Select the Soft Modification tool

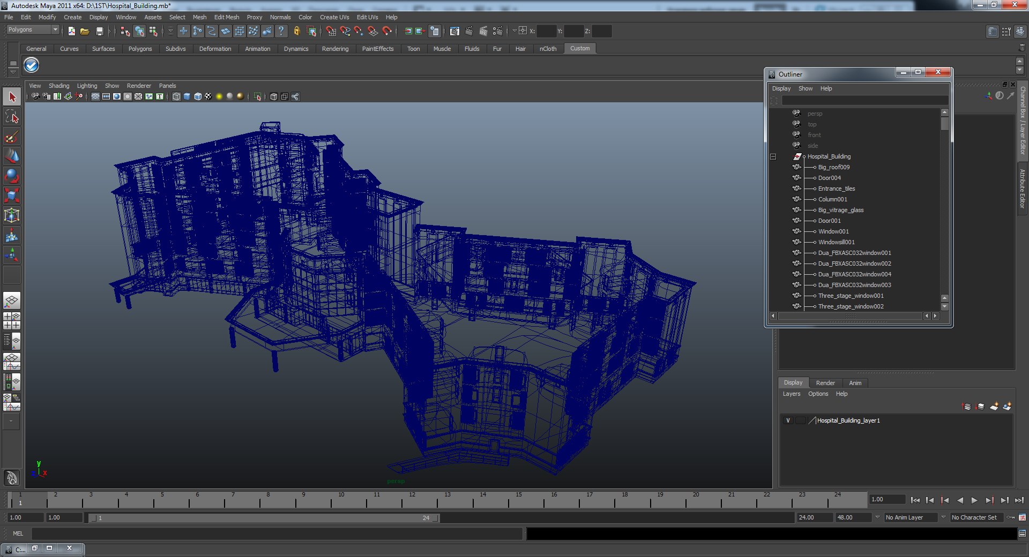click(12, 235)
